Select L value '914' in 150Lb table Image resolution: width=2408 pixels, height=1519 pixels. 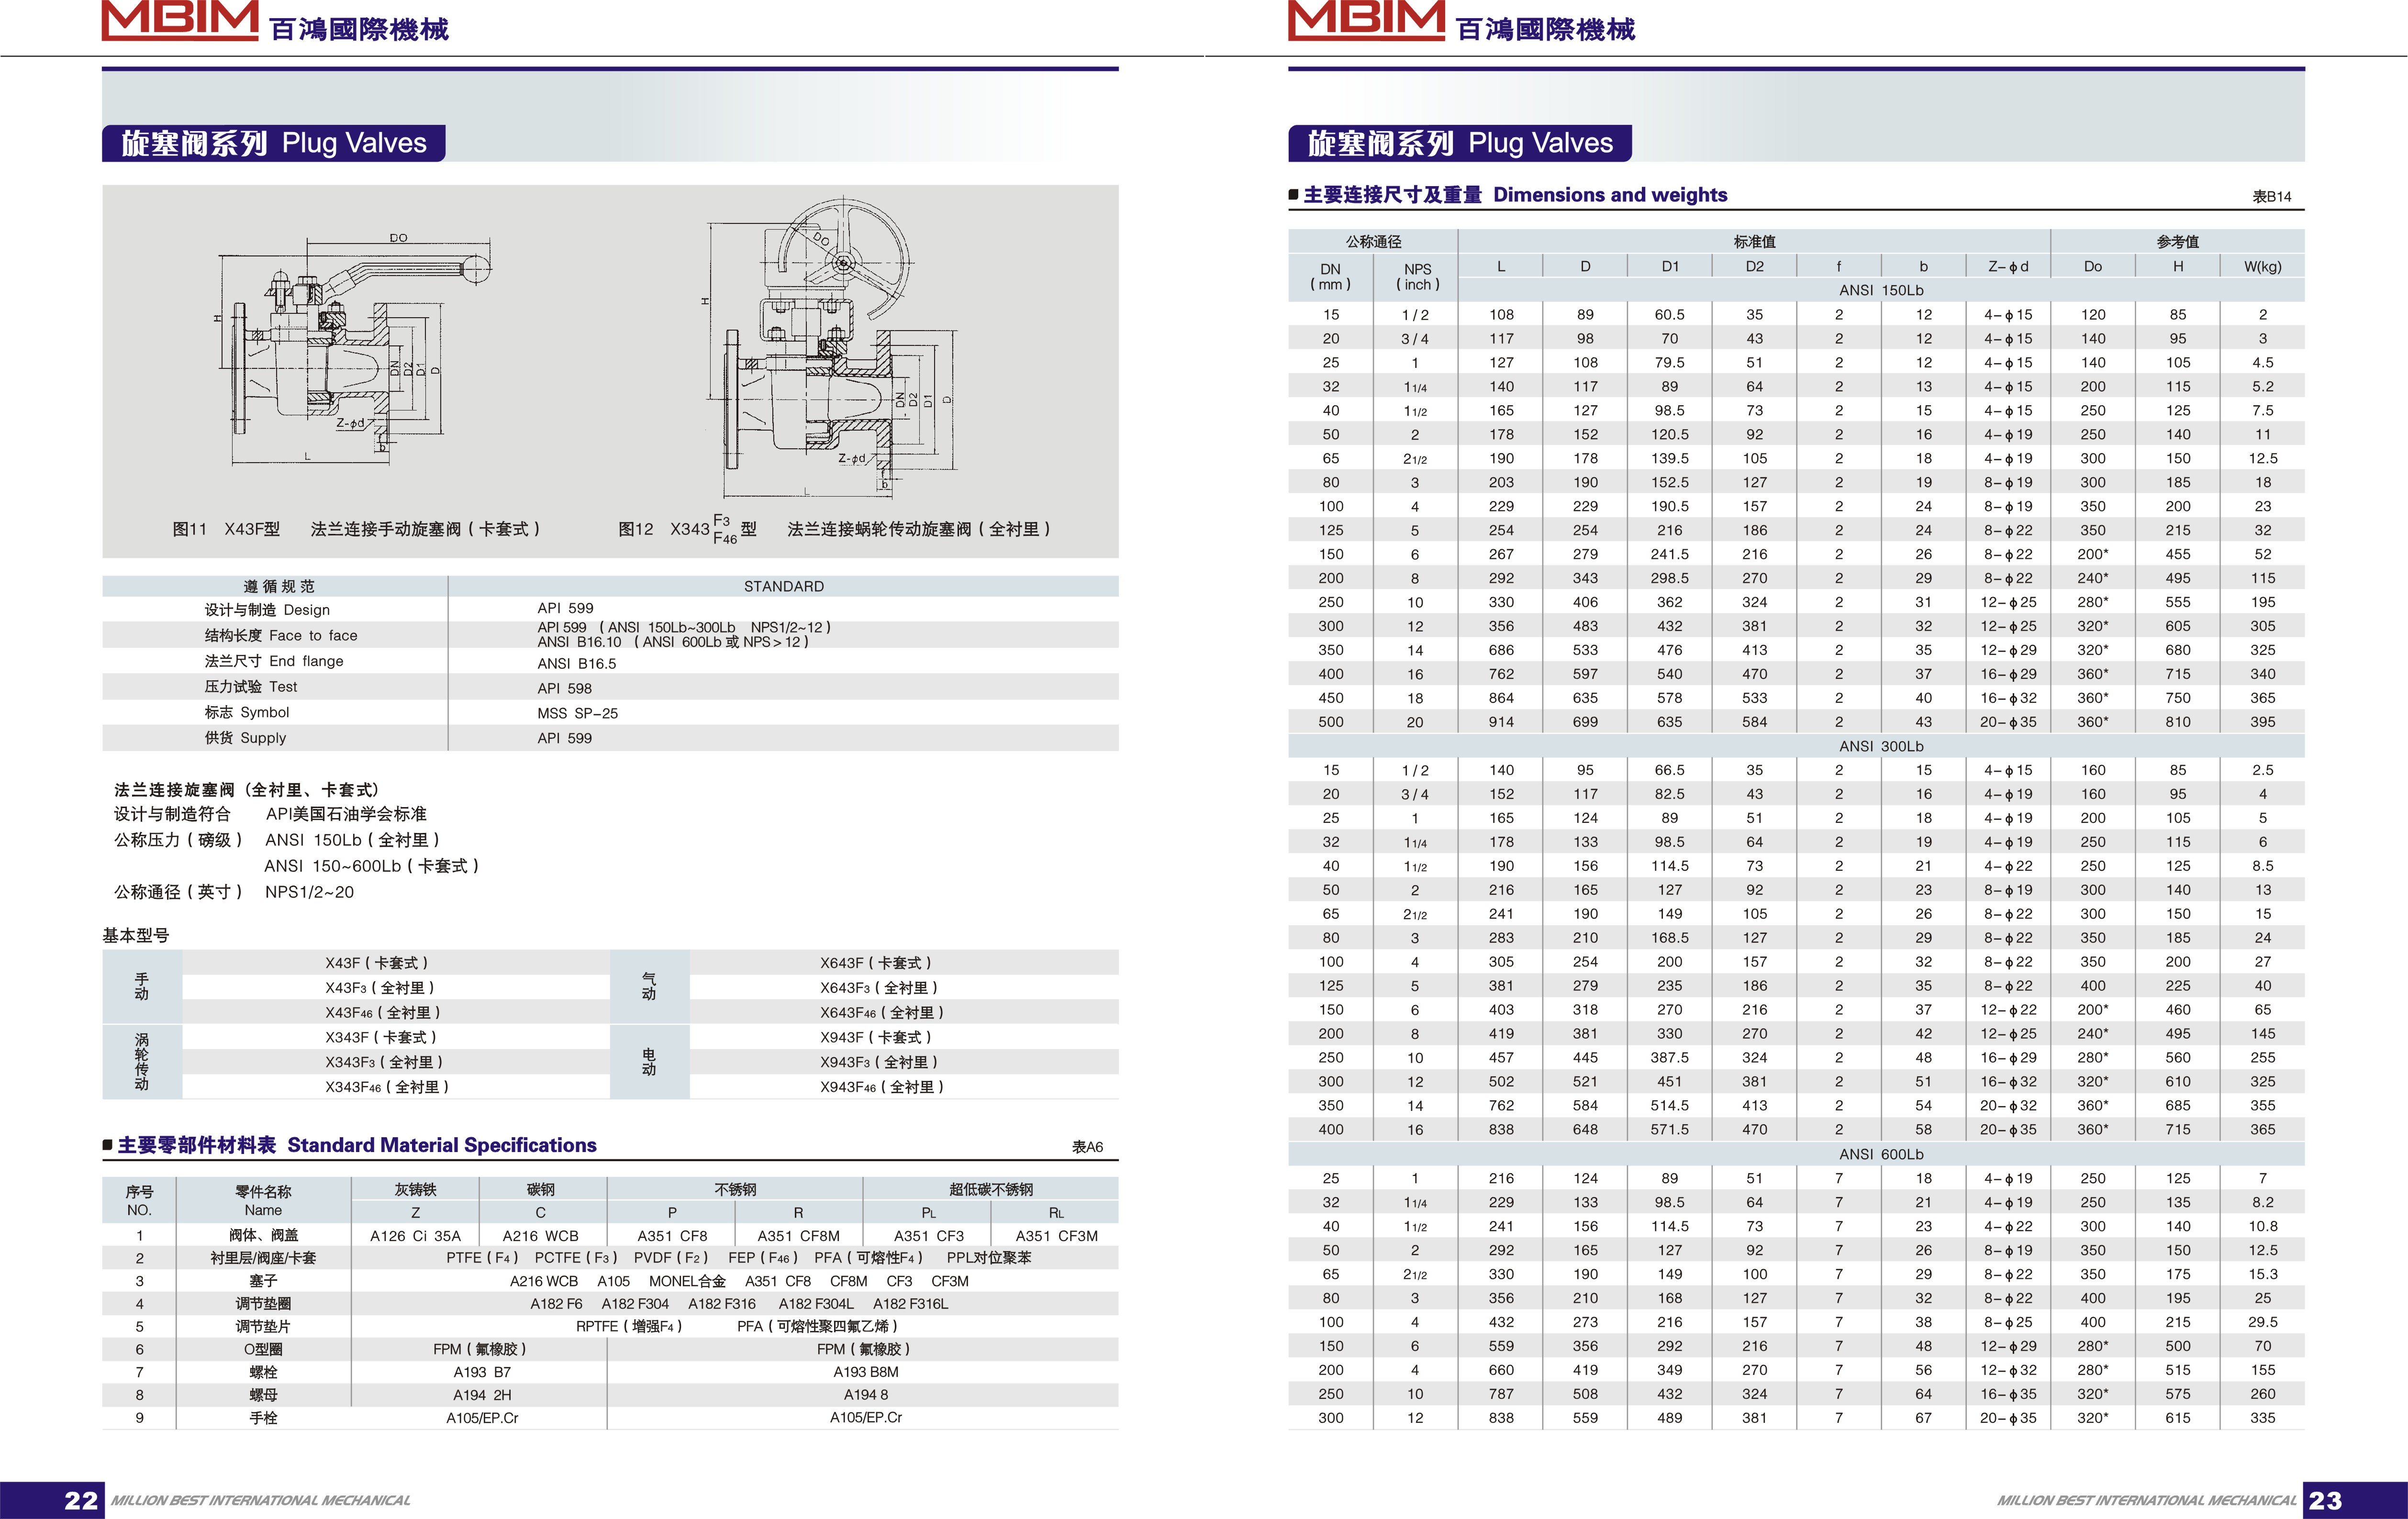[1501, 722]
